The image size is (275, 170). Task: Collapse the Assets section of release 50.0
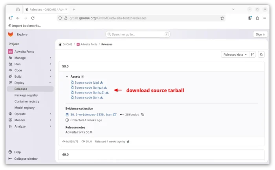pos(67,77)
